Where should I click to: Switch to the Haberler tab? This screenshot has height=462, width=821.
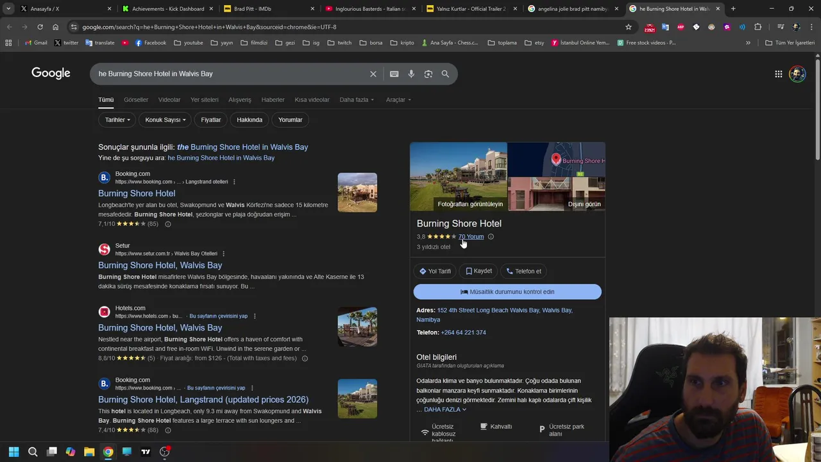273,100
